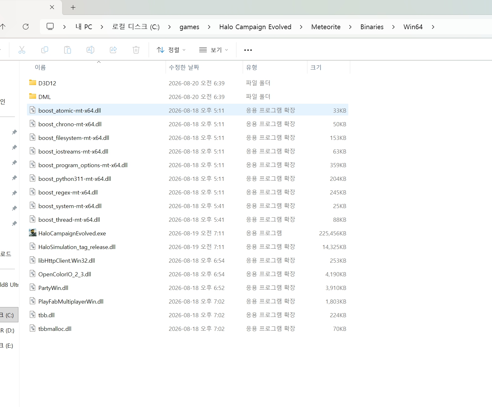Open the three-dot See more menu
Screen dimensions: 492x407
click(x=248, y=50)
